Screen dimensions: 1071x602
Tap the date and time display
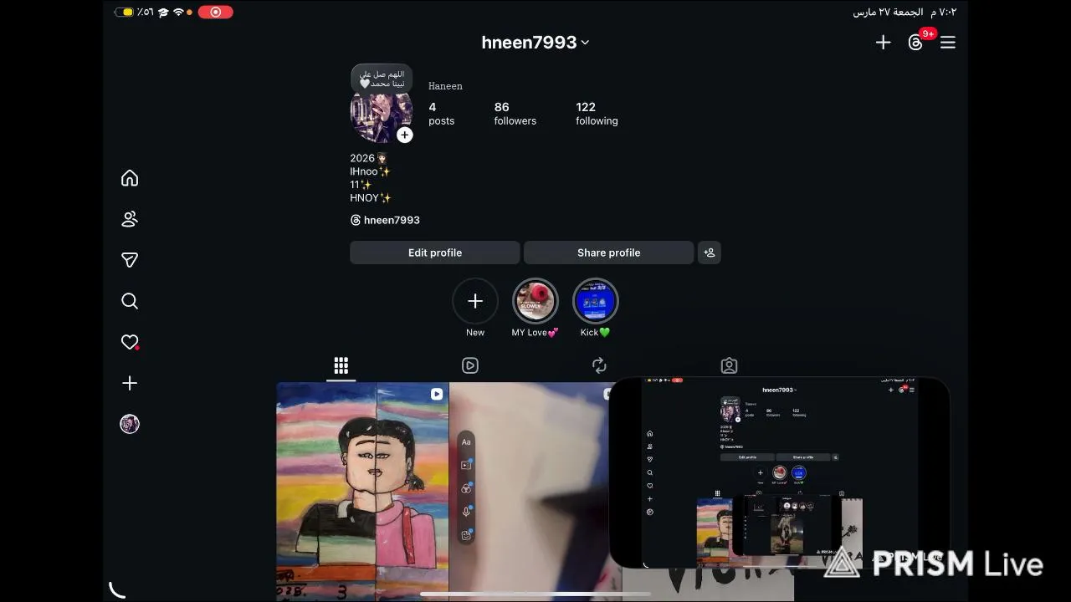(904, 12)
